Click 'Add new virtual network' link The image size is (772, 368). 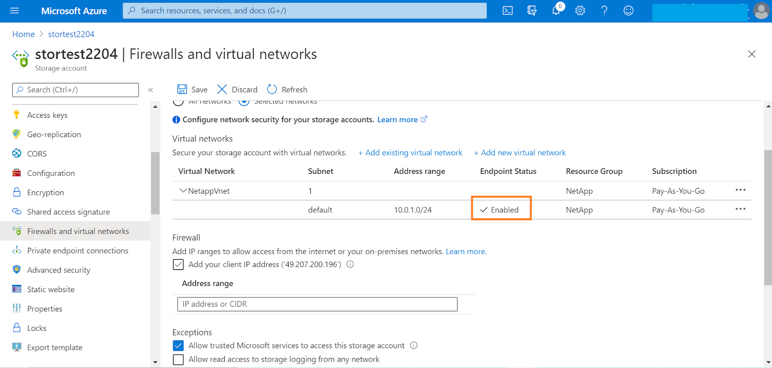pos(520,153)
